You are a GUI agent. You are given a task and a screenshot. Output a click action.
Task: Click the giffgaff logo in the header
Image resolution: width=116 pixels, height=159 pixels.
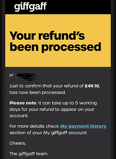[30, 7]
